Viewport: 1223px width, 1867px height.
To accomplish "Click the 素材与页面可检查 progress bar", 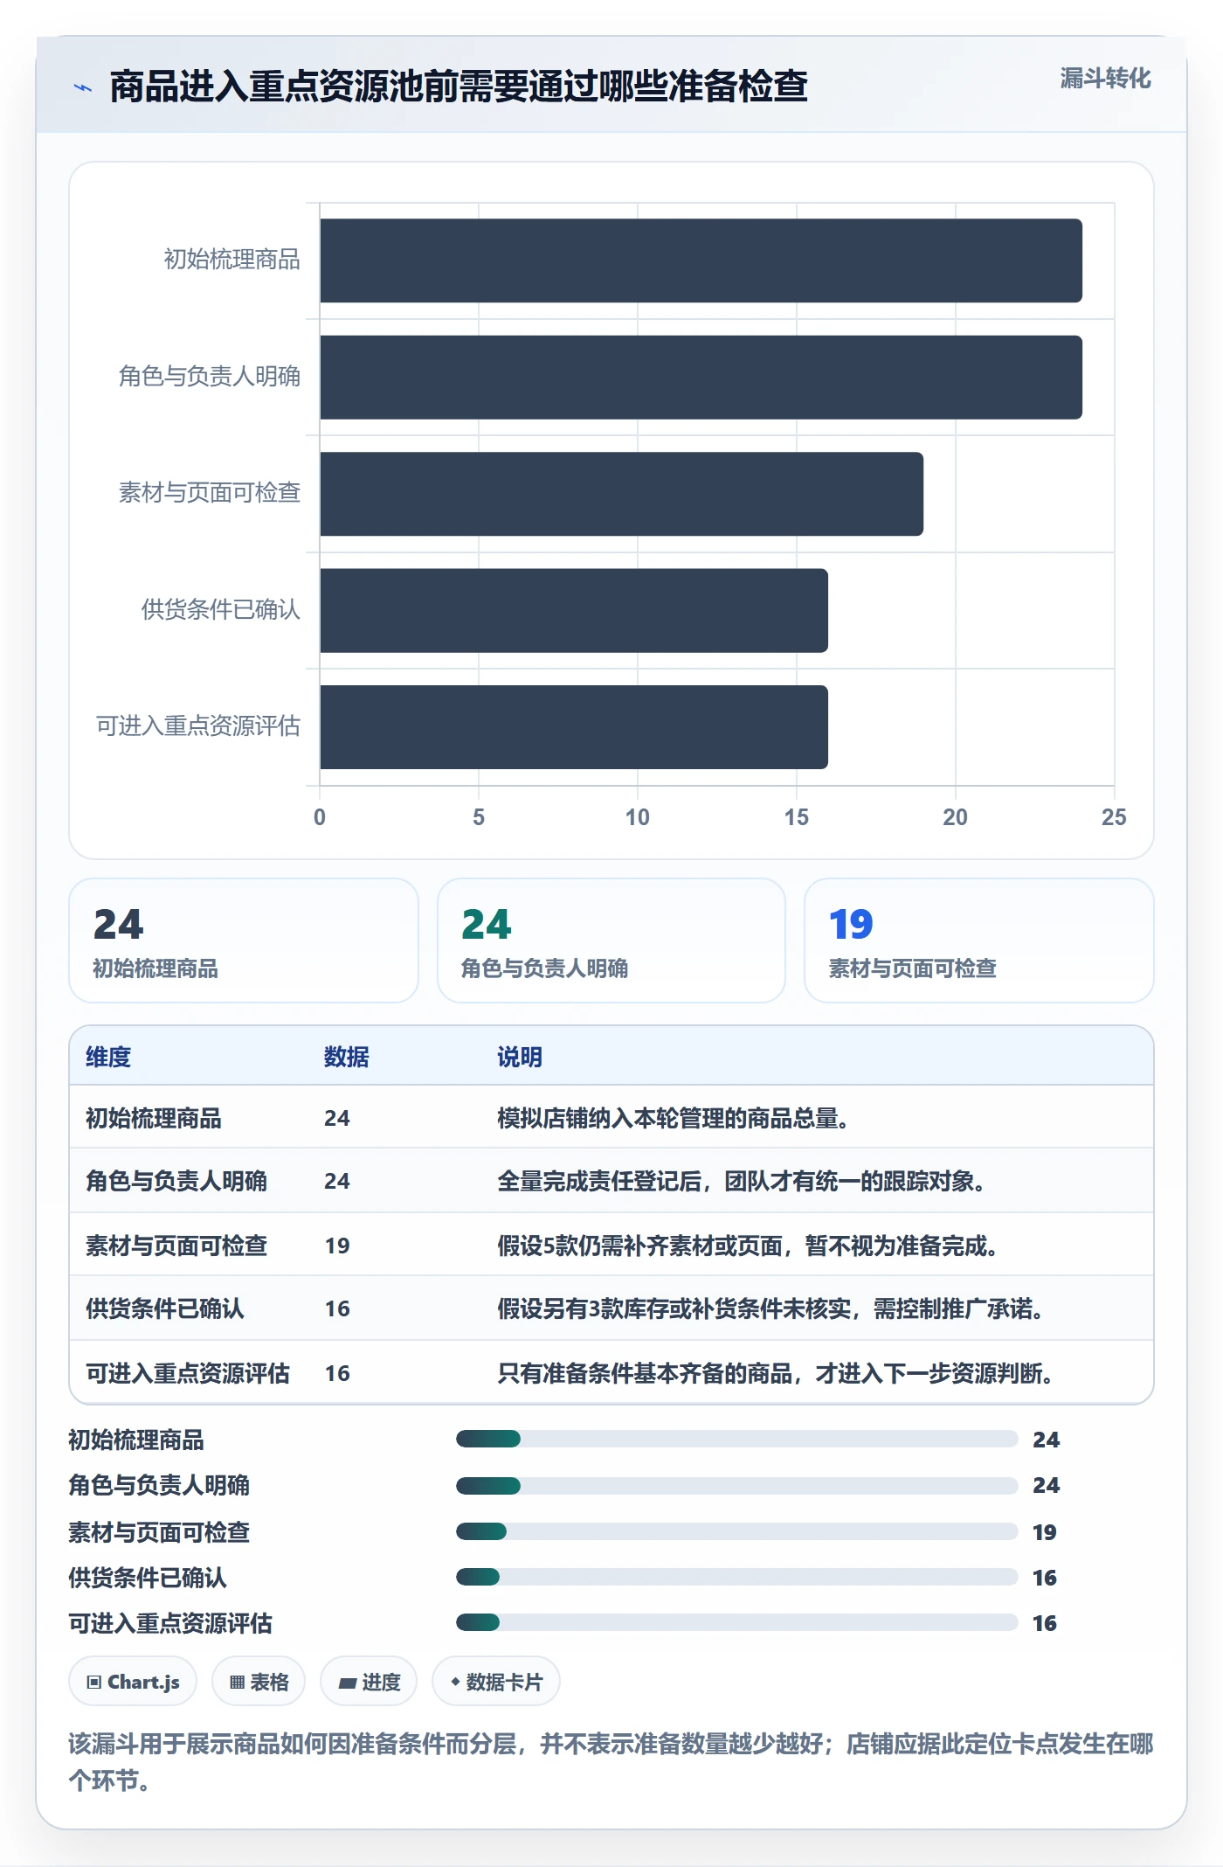I will coord(737,1531).
